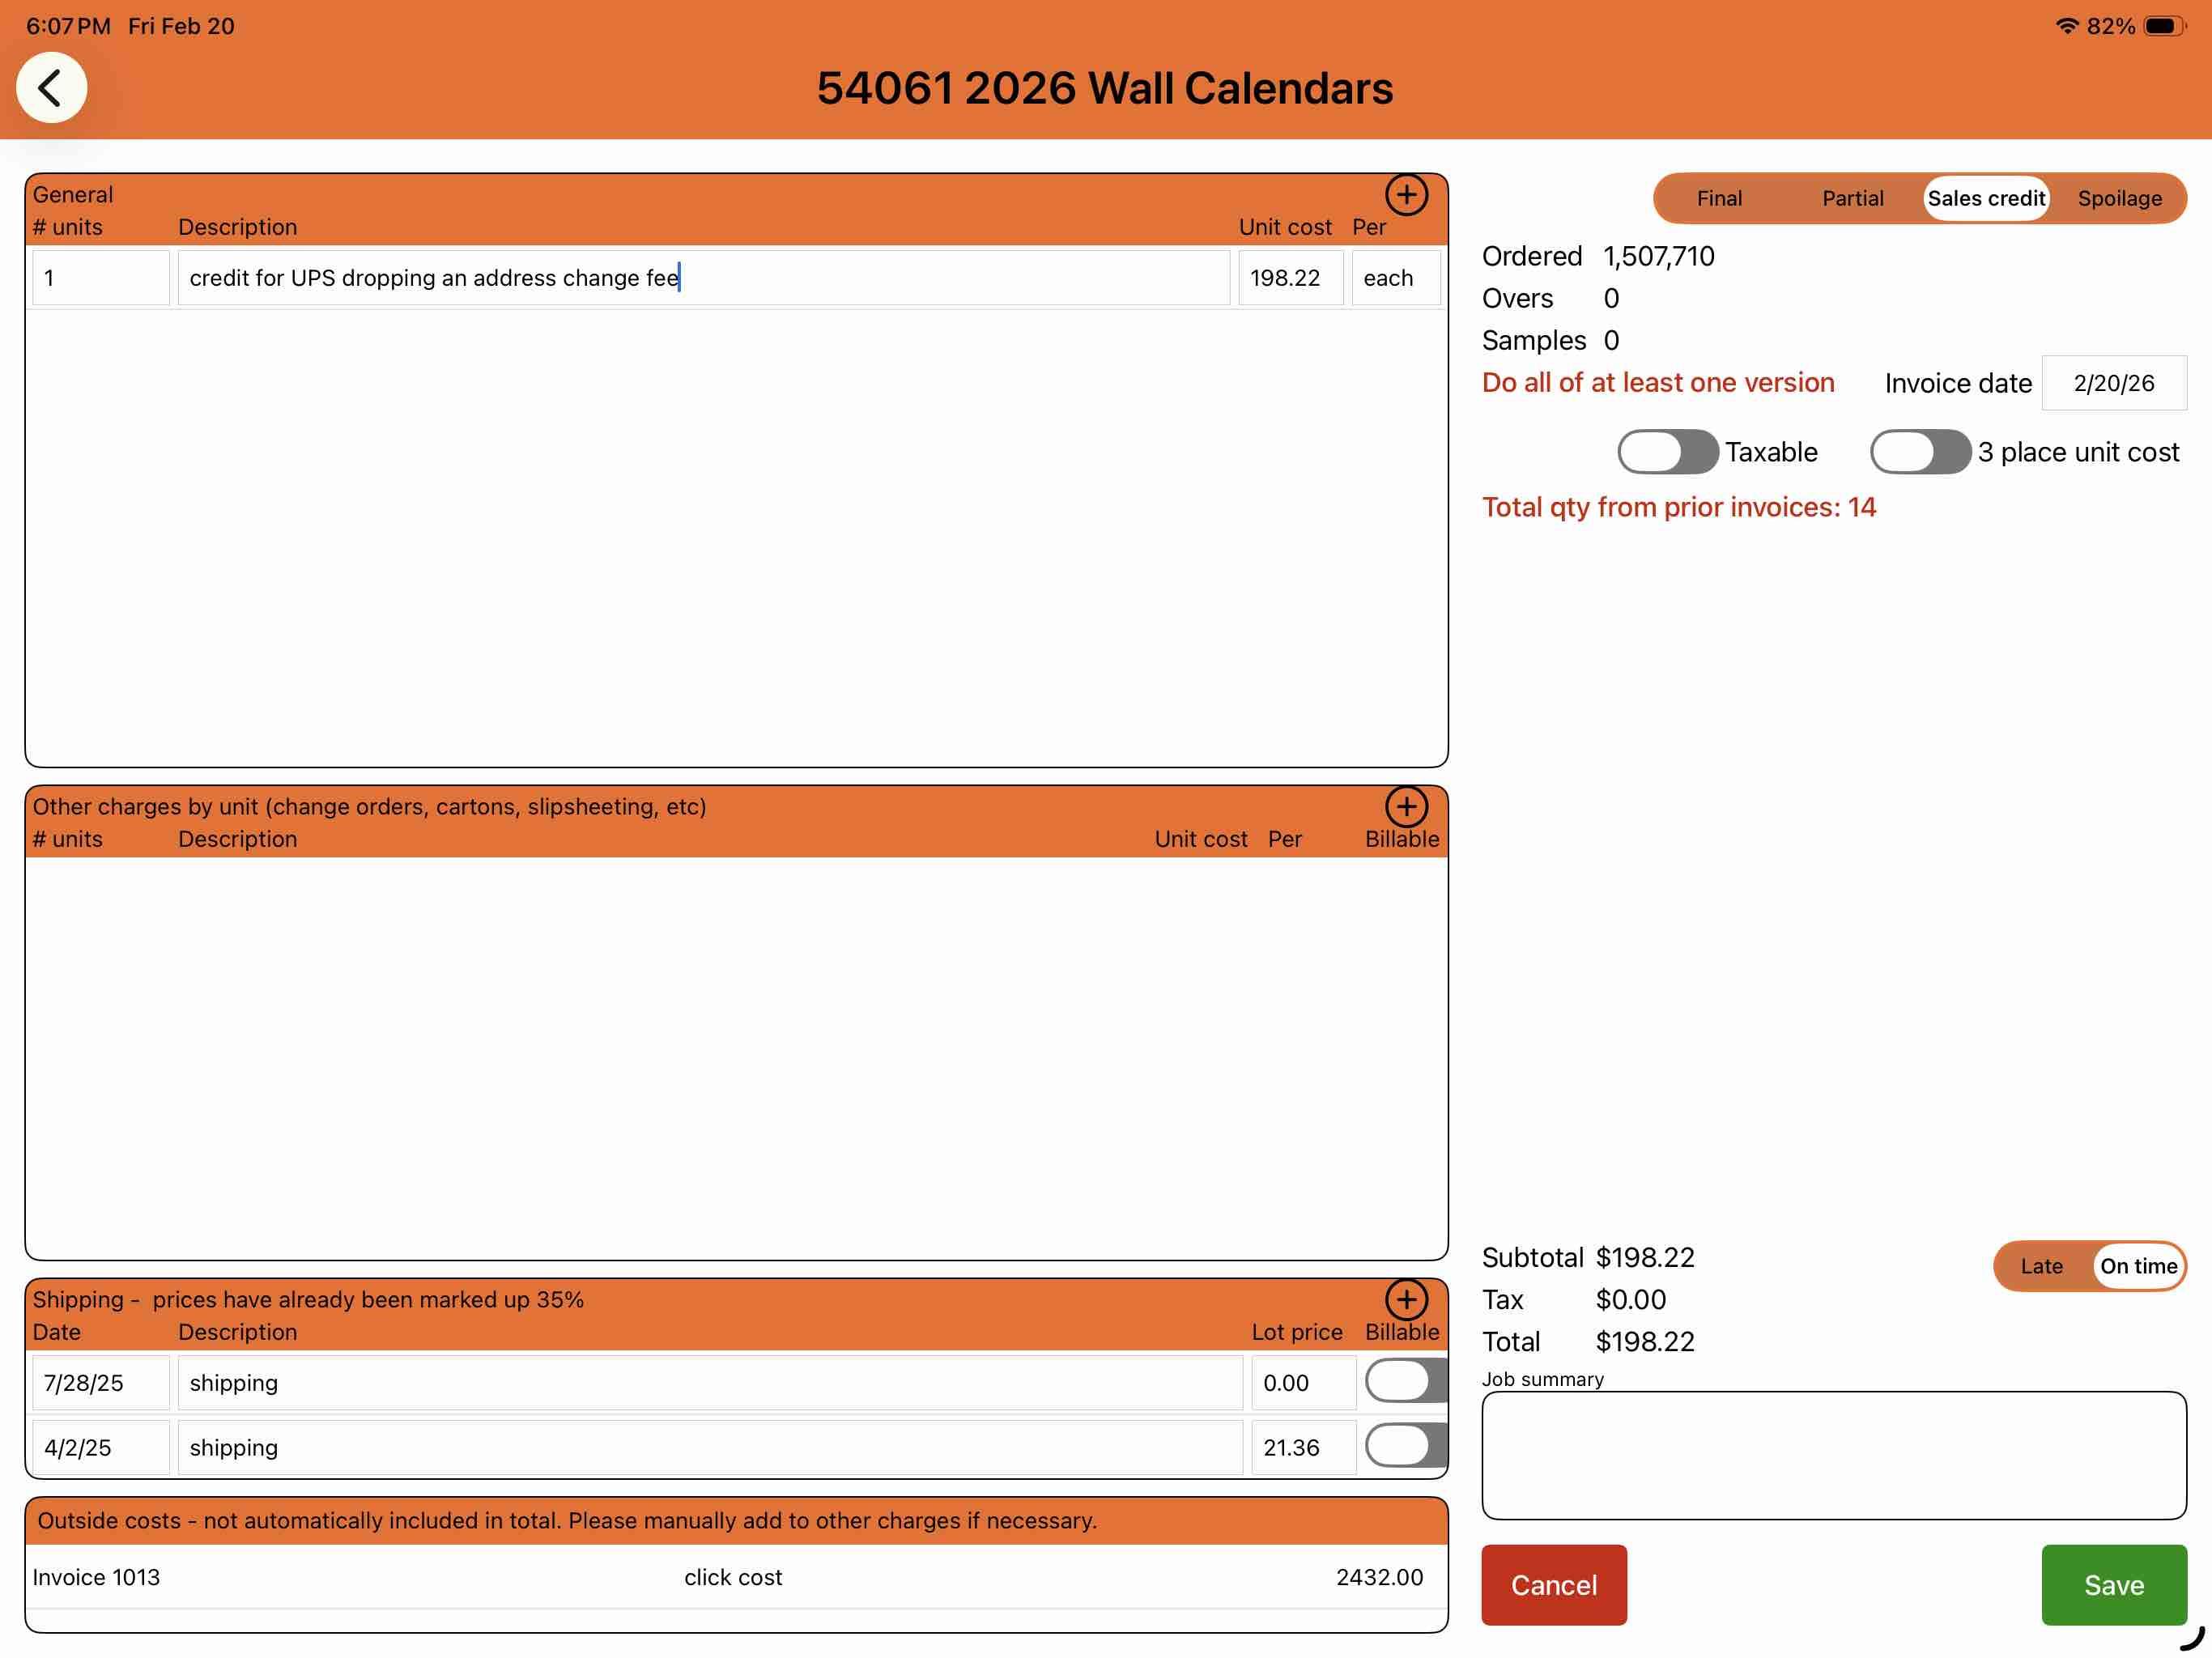
Task: Tap the back arrow button
Action: [51, 88]
